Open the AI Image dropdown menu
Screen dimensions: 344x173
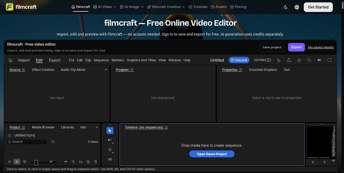(132, 7)
